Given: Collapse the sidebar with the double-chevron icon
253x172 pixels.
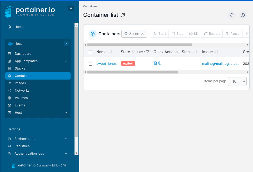Looking at the screenshot, I should coord(71,8).
